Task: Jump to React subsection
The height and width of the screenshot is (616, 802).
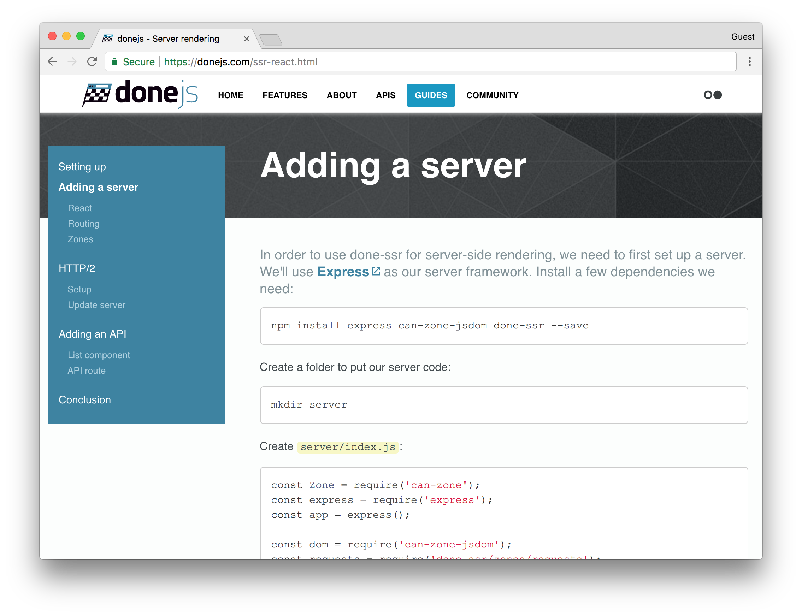Action: pos(79,208)
